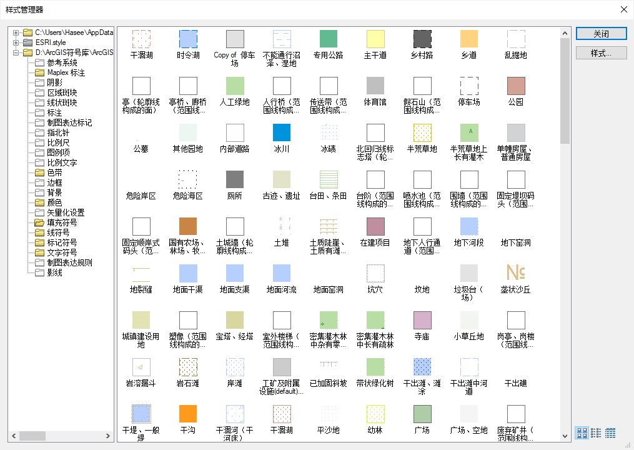The height and width of the screenshot is (450, 634).
Task: Select the Copy of 停车场 symbol
Action: click(235, 39)
